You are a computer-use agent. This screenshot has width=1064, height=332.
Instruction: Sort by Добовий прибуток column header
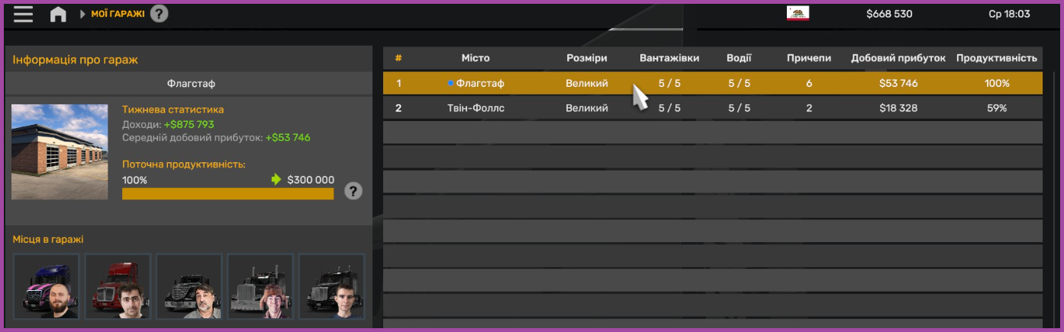[898, 58]
